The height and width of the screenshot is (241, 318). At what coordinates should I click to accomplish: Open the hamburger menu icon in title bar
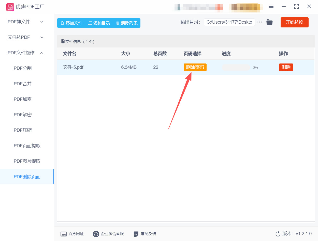271,7
